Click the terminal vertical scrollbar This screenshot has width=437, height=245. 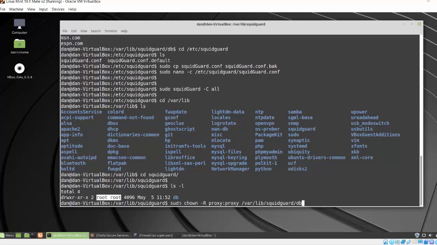(x=421, y=180)
